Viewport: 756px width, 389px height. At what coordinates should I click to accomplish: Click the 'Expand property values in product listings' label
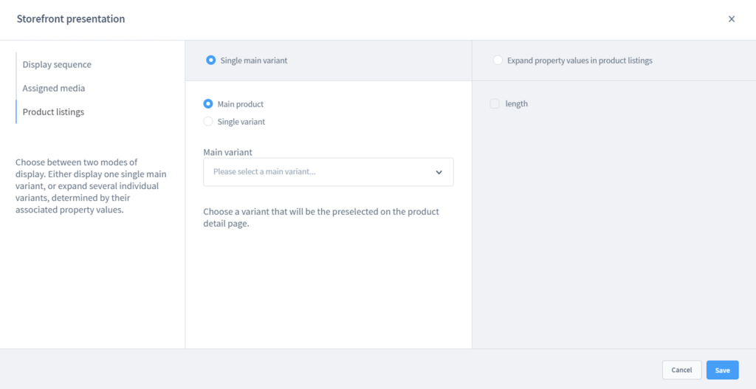pos(580,61)
